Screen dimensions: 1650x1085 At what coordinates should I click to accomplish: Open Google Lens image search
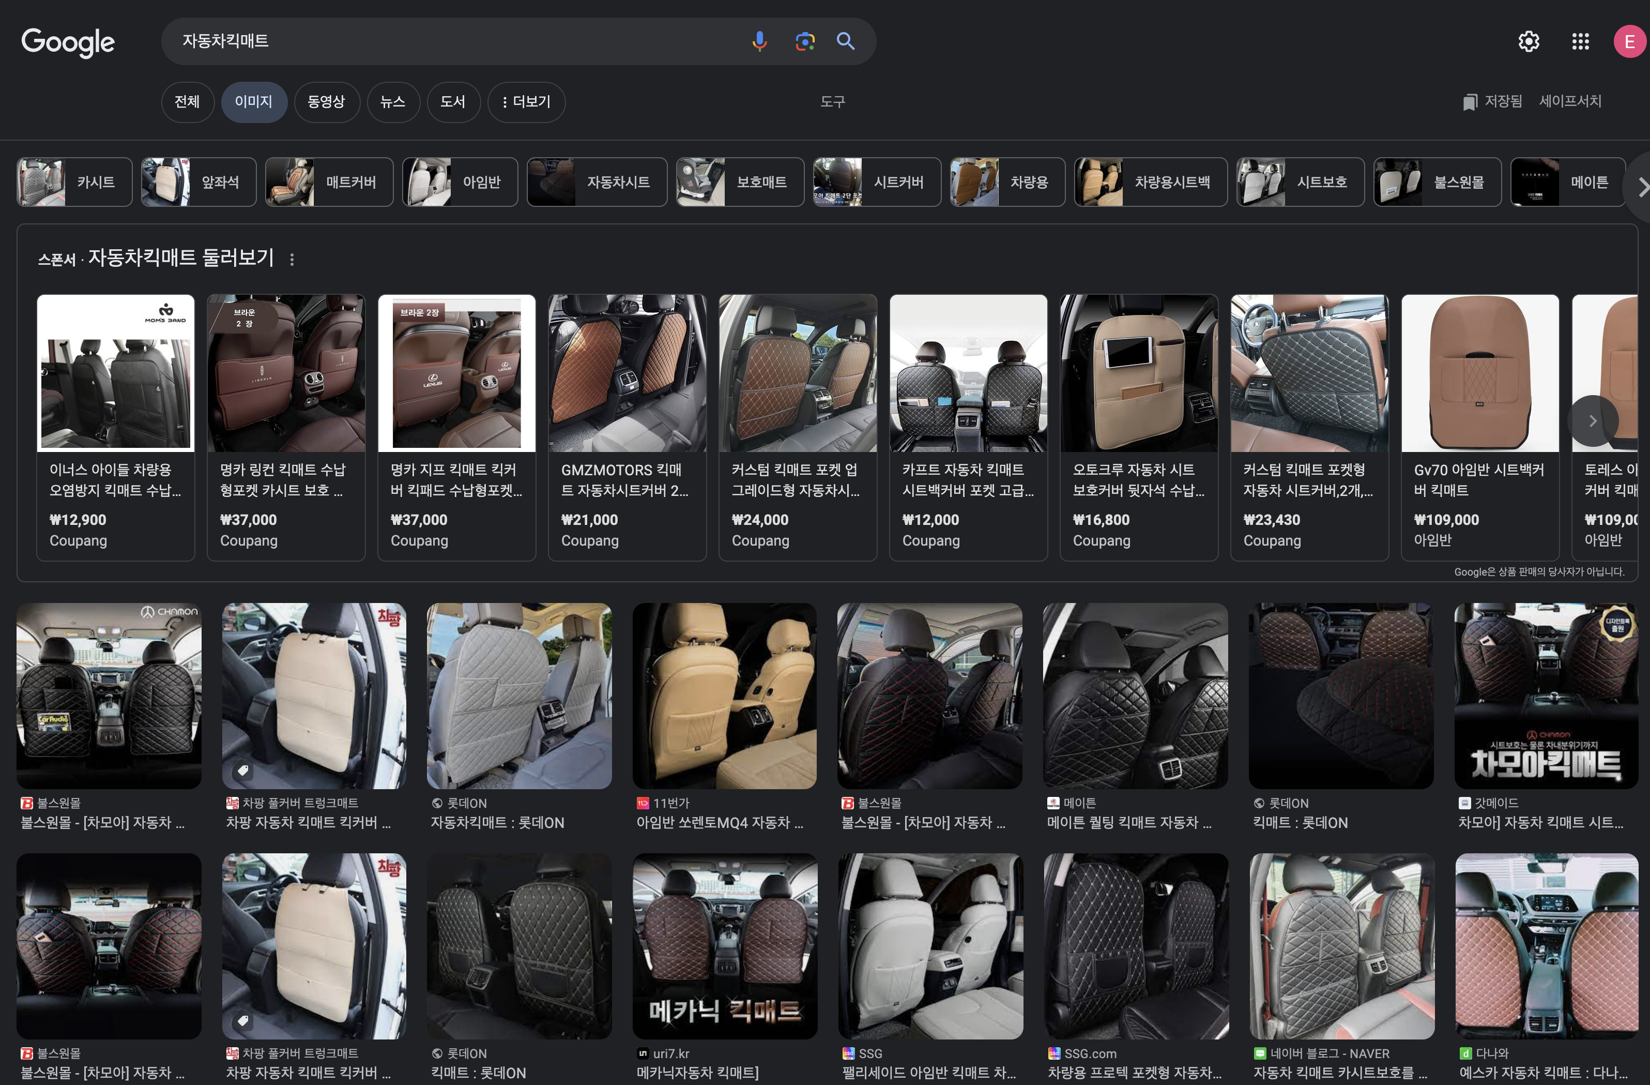click(x=804, y=41)
